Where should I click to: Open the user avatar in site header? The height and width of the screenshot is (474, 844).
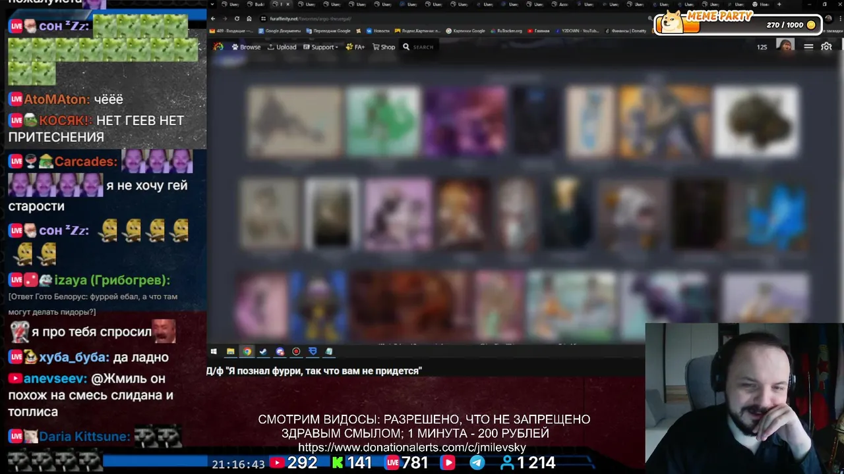785,46
